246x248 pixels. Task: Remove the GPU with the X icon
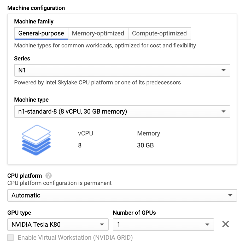coord(226,224)
